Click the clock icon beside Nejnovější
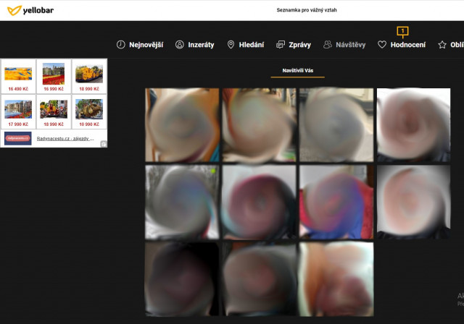The width and height of the screenshot is (464, 324). (121, 45)
